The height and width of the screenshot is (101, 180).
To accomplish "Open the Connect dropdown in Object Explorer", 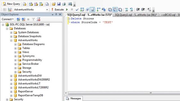I will (8, 19).
